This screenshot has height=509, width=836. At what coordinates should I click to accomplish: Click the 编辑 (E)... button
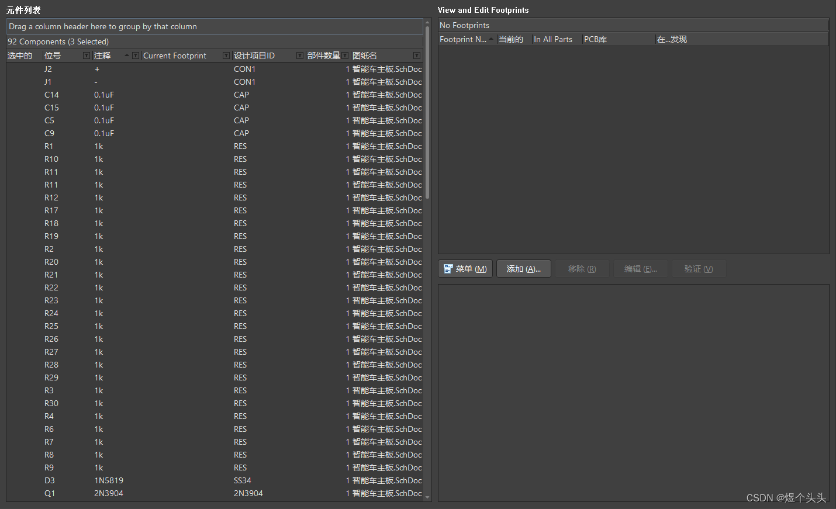[x=641, y=269]
